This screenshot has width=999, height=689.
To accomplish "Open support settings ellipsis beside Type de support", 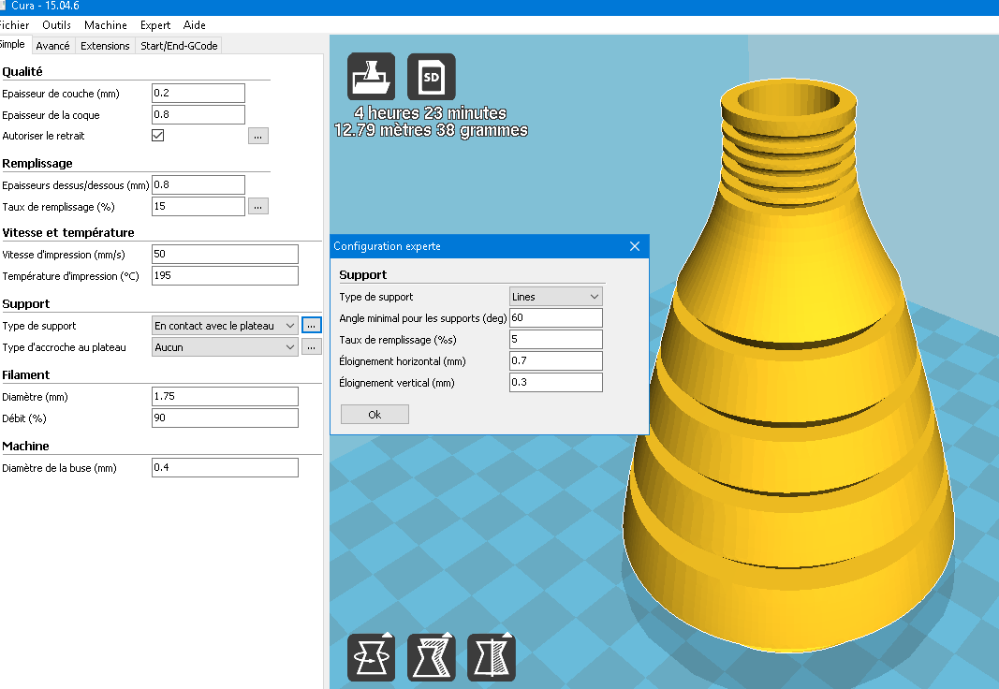I will (312, 326).
